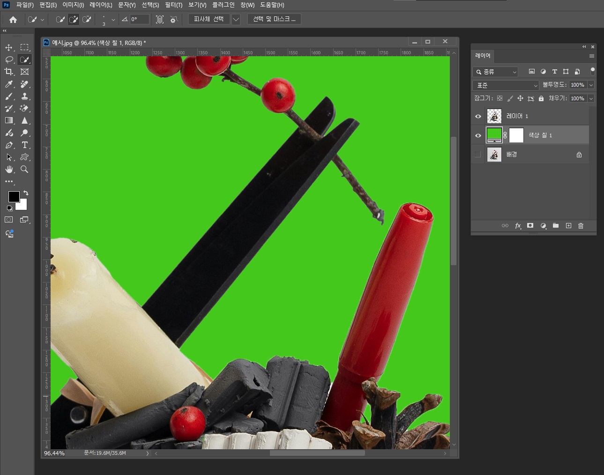Open the 편집(E) menu
Screen dimensions: 604x475
[48, 5]
